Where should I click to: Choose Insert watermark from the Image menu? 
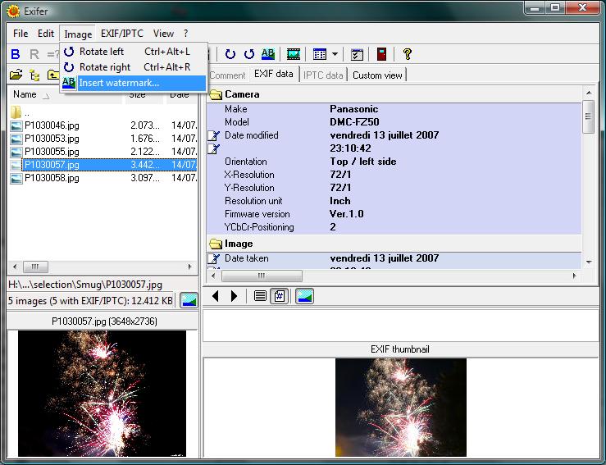click(x=119, y=83)
